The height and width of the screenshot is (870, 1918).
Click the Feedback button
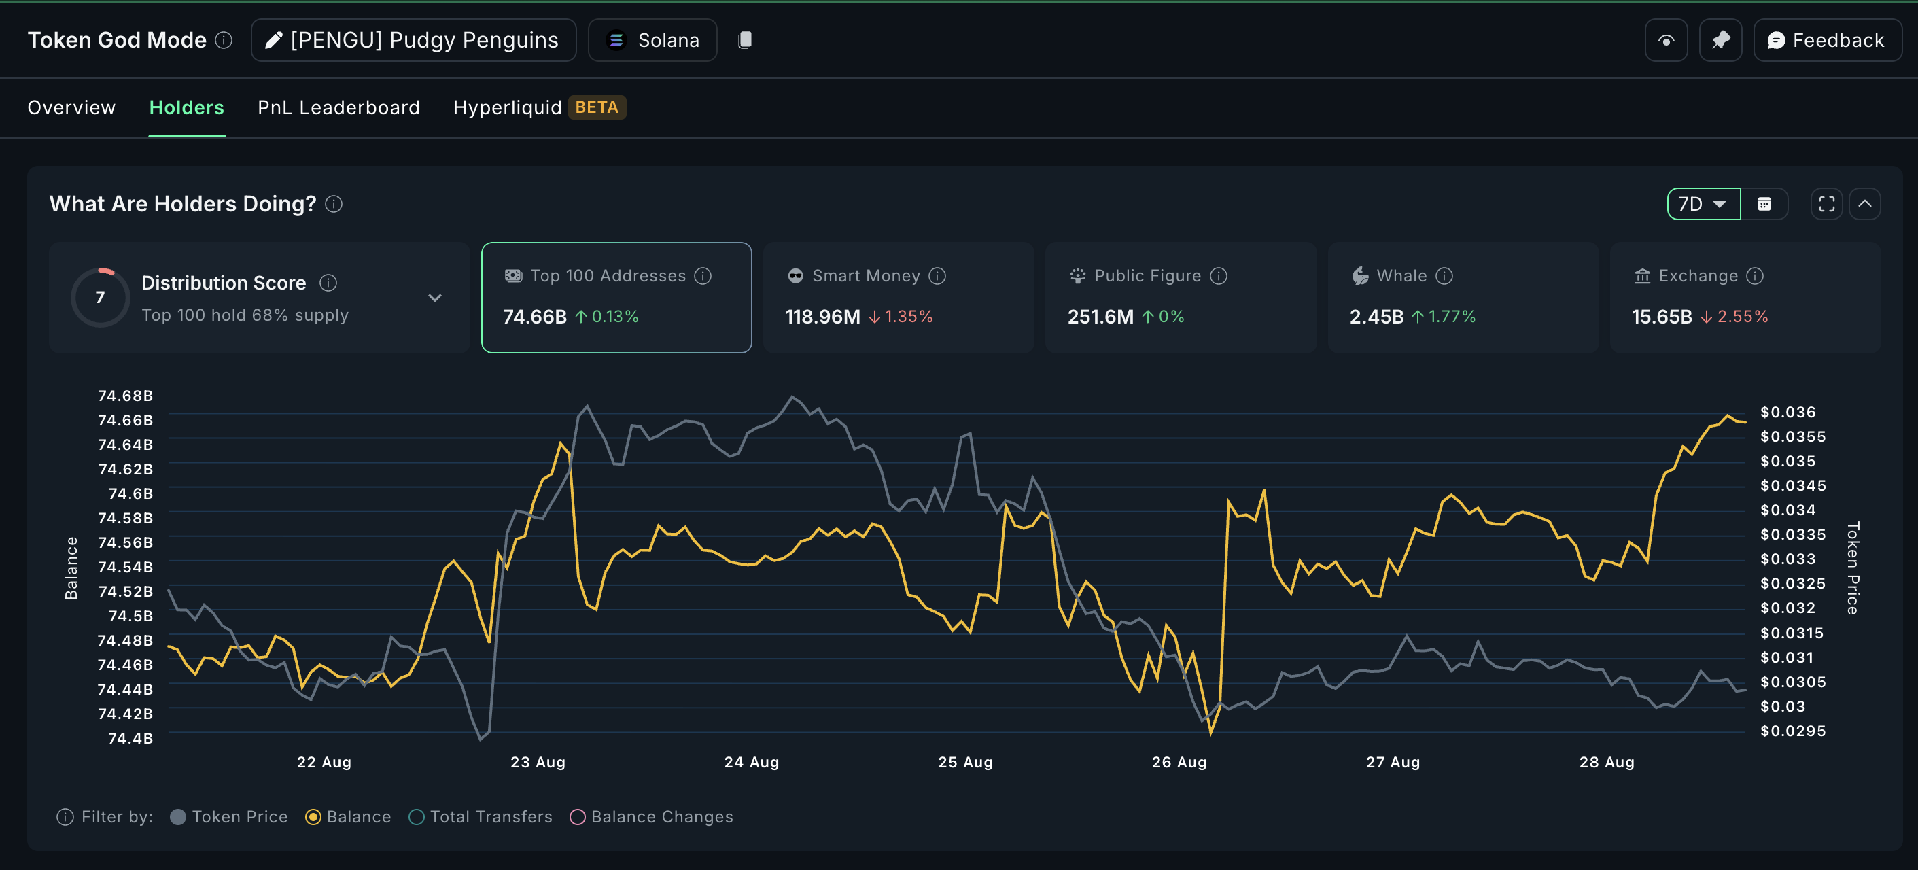pos(1826,40)
